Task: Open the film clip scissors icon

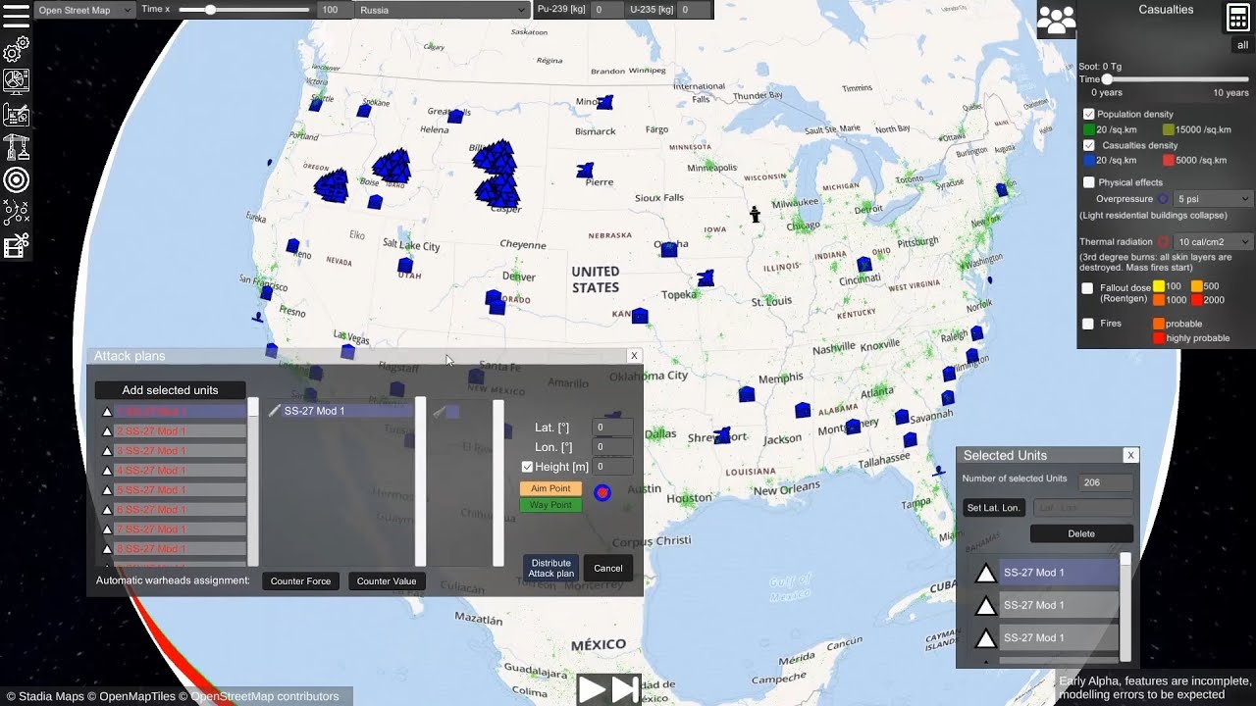Action: click(x=17, y=245)
